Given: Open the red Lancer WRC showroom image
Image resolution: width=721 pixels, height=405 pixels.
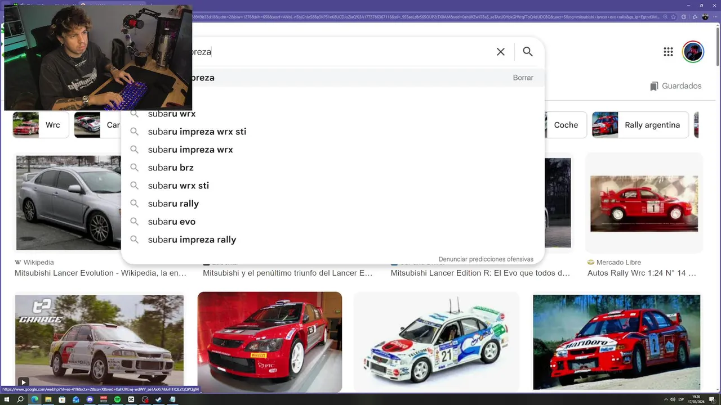Looking at the screenshot, I should coord(270,342).
